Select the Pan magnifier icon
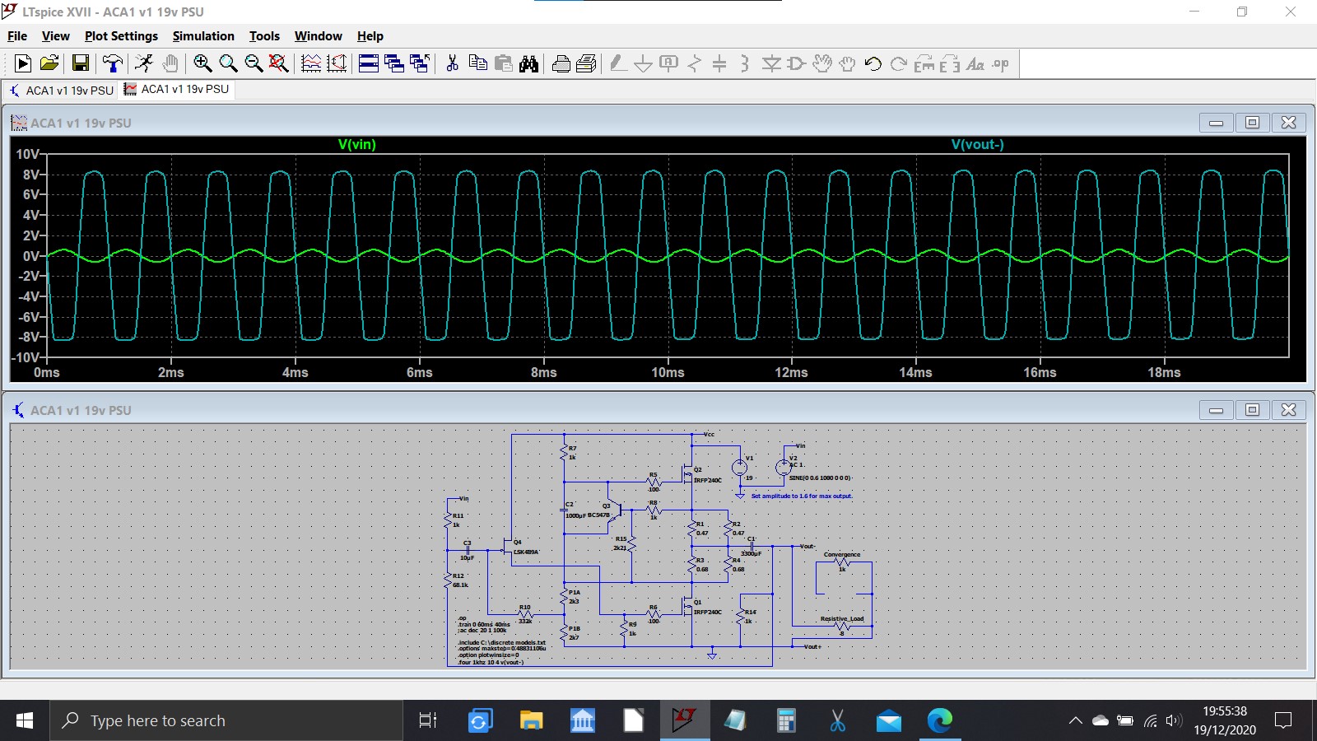1317x741 pixels. (x=228, y=63)
